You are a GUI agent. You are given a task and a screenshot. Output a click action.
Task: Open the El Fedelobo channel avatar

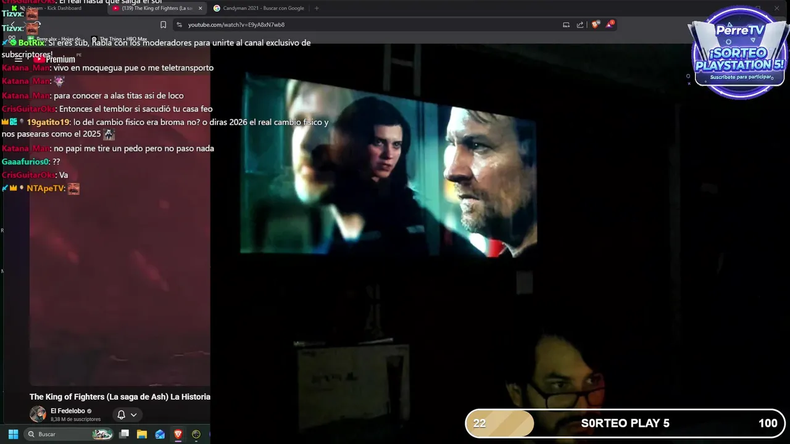(38, 414)
